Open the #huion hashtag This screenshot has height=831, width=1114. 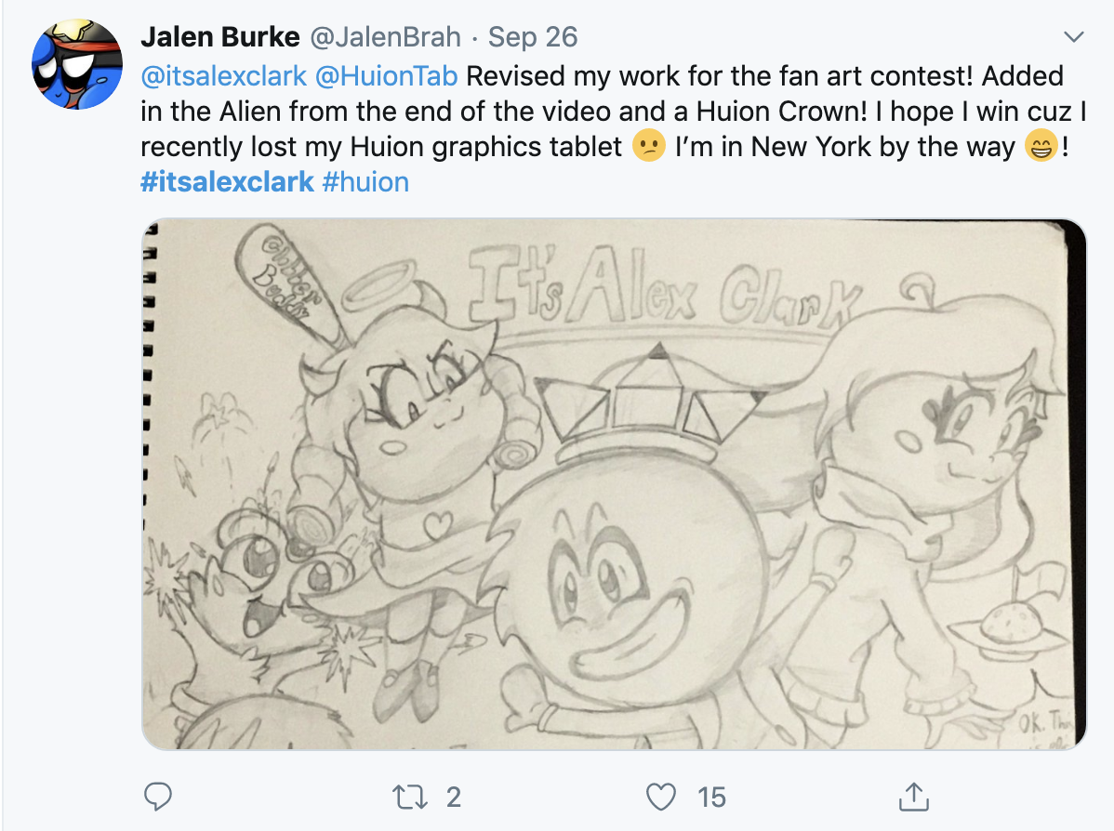pos(365,182)
